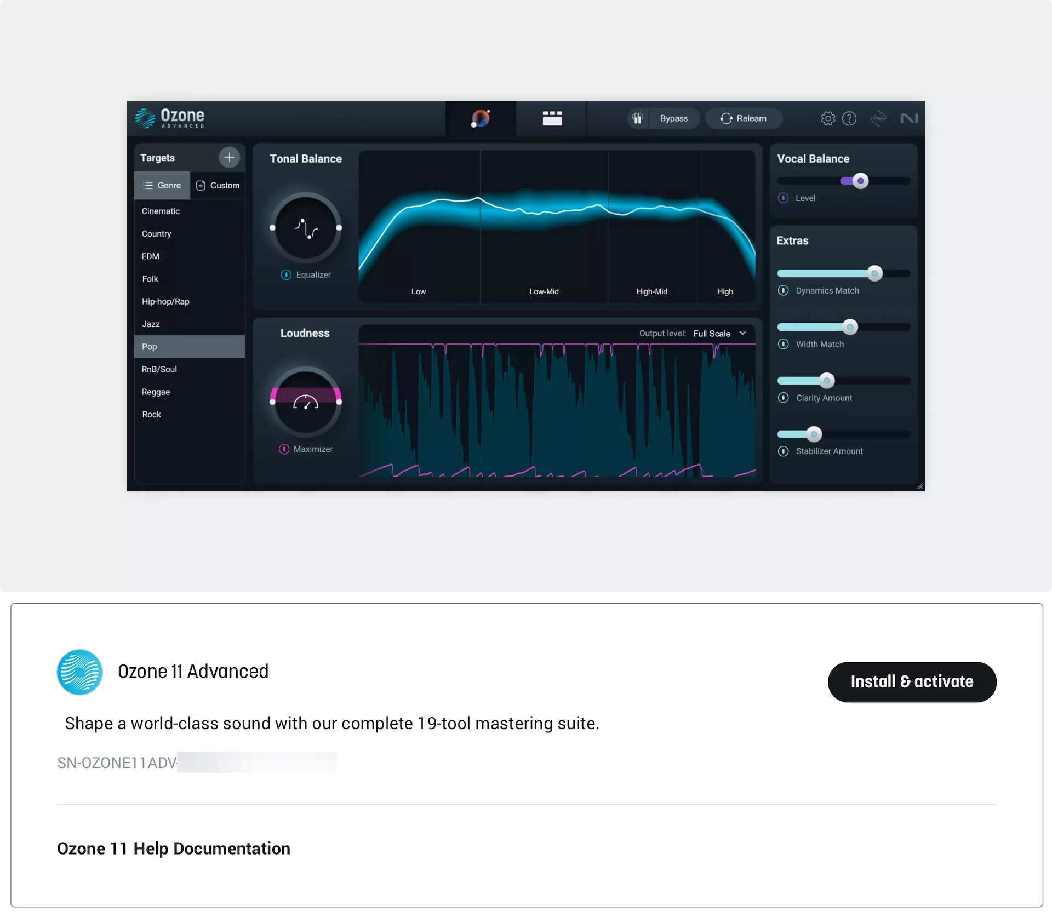
Task: Click the Vocal Balance heading
Action: pos(813,158)
